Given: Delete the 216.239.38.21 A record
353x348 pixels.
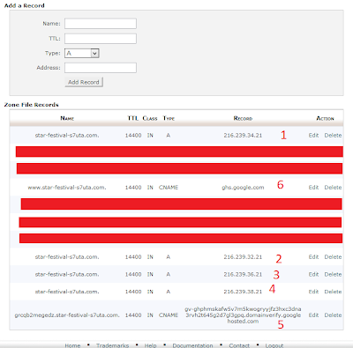Looking at the screenshot, I should coord(333,292).
